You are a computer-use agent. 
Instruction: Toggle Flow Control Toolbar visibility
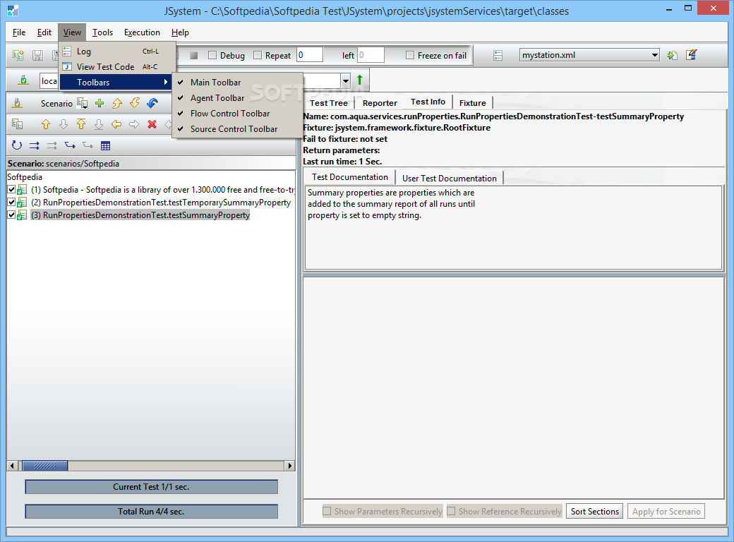coord(236,113)
